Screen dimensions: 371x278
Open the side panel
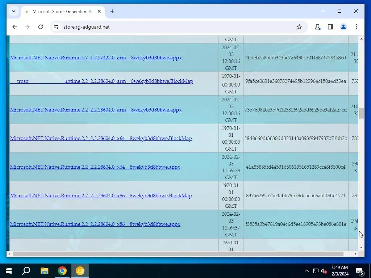pos(330,27)
